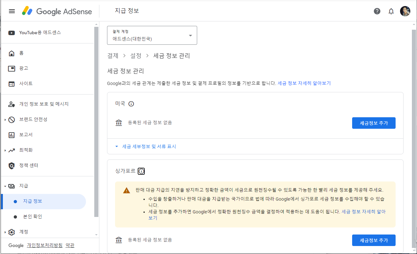This screenshot has width=417, height=254.
Task: Click the shield icon beside 정책 센터
Action: point(12,165)
